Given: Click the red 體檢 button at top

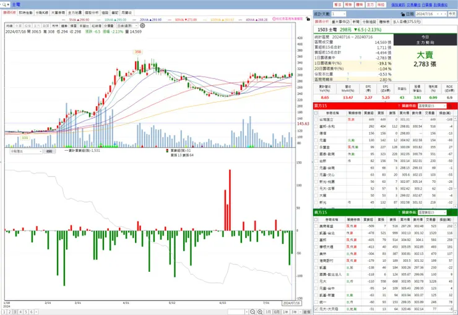Looking at the screenshot, I should (x=359, y=5).
